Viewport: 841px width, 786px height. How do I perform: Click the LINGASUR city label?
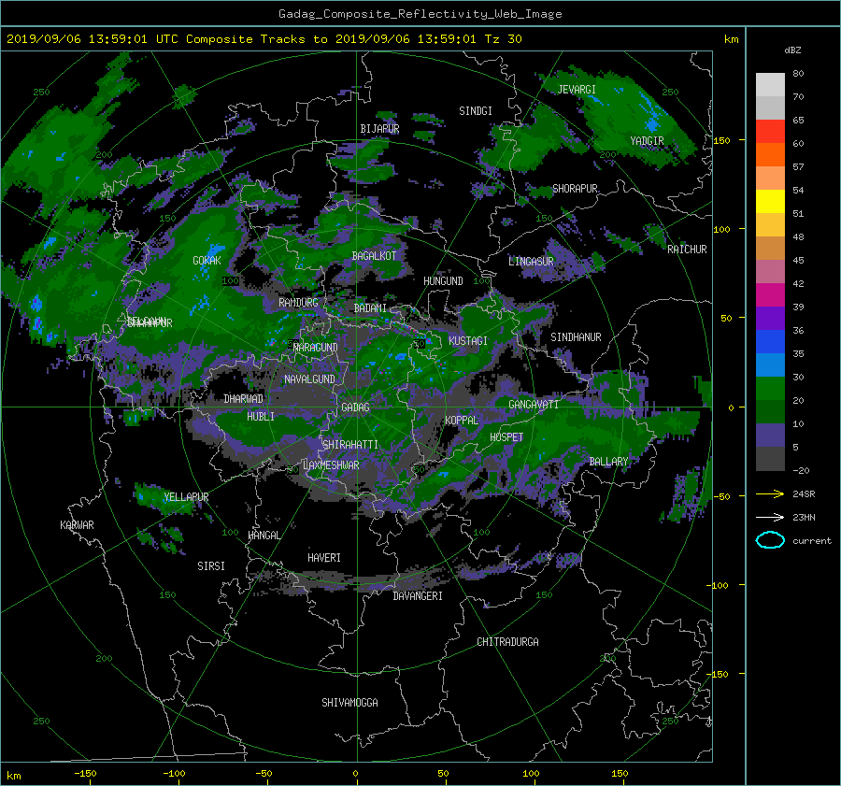(x=531, y=262)
